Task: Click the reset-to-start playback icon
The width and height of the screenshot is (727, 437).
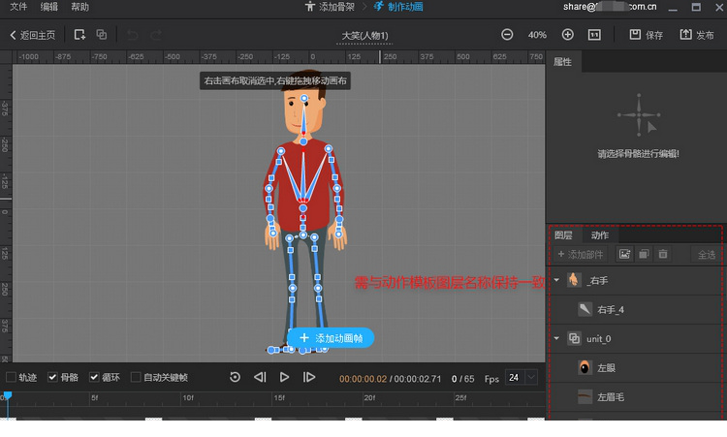Action: coord(236,377)
